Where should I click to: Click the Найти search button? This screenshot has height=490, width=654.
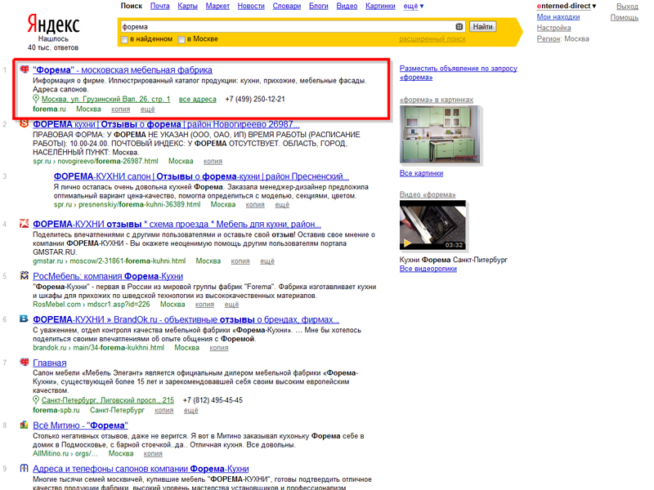click(x=482, y=27)
